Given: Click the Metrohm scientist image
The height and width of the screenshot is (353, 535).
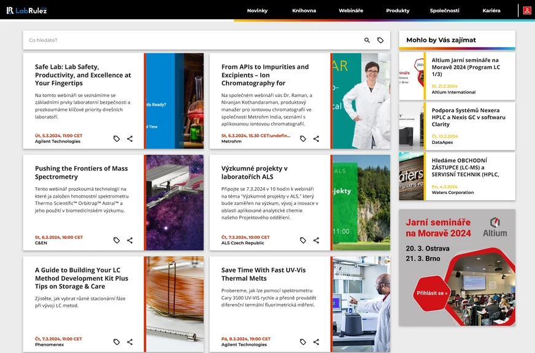Looking at the screenshot, I should pos(361,101).
